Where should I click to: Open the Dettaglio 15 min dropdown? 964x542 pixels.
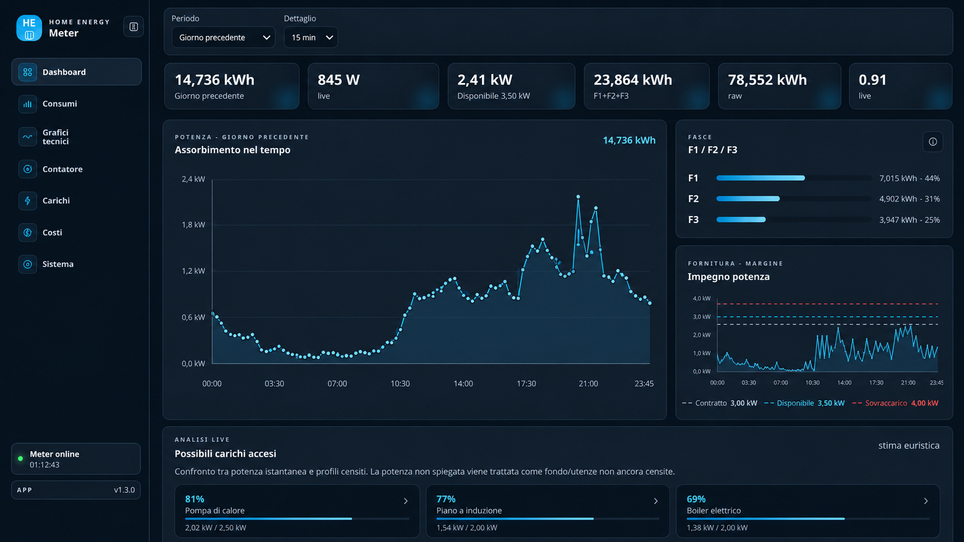pos(311,37)
